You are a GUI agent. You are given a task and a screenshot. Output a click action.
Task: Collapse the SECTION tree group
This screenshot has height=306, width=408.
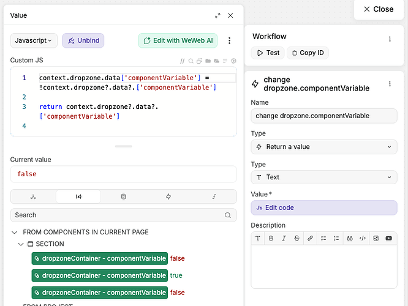[22, 244]
